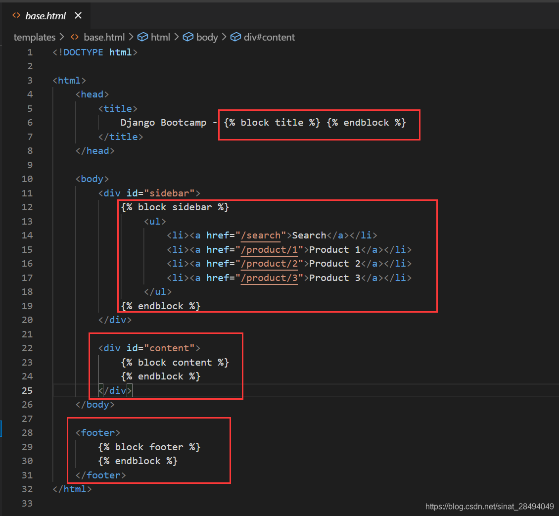Click the div#content symbol icon in the breadcrumb
Image resolution: width=559 pixels, height=516 pixels.
(x=235, y=37)
